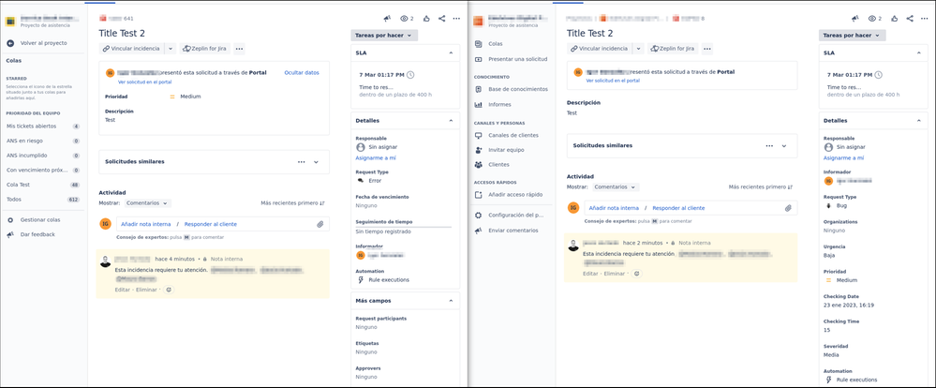Share the issue from the left window header
The height and width of the screenshot is (388, 936).
click(x=441, y=19)
